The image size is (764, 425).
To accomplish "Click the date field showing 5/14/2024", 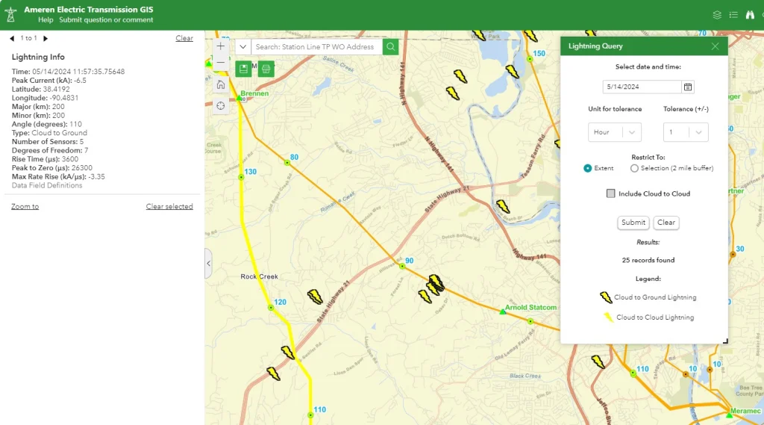I will tap(642, 87).
